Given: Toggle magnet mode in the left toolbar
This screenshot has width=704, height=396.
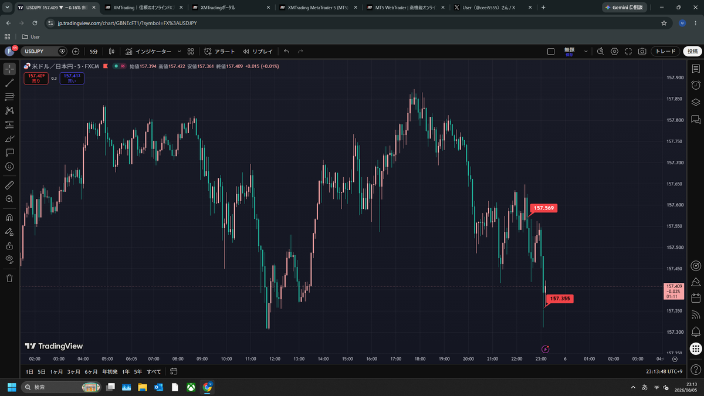Looking at the screenshot, I should click(x=9, y=218).
